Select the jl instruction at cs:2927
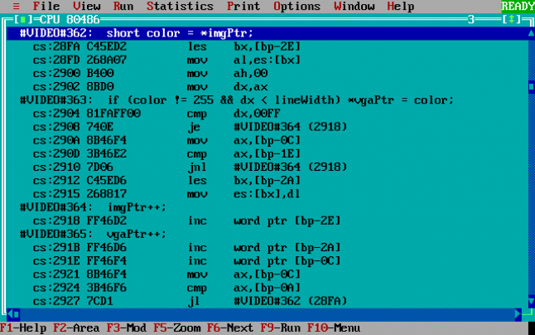Screen dimensions: 535x335 [267, 301]
